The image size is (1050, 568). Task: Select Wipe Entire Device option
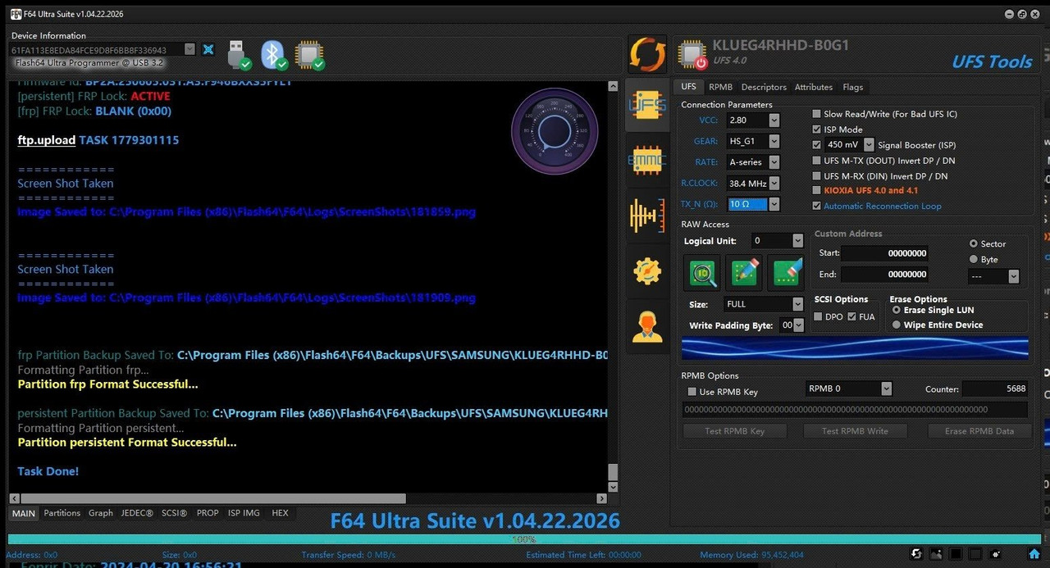[897, 325]
